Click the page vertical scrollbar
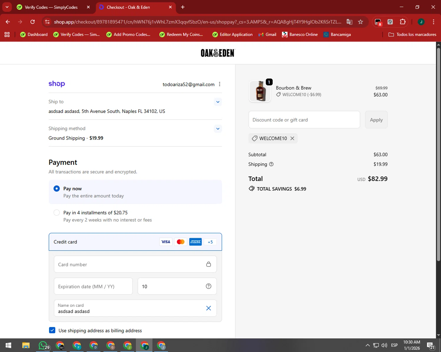 point(438,154)
